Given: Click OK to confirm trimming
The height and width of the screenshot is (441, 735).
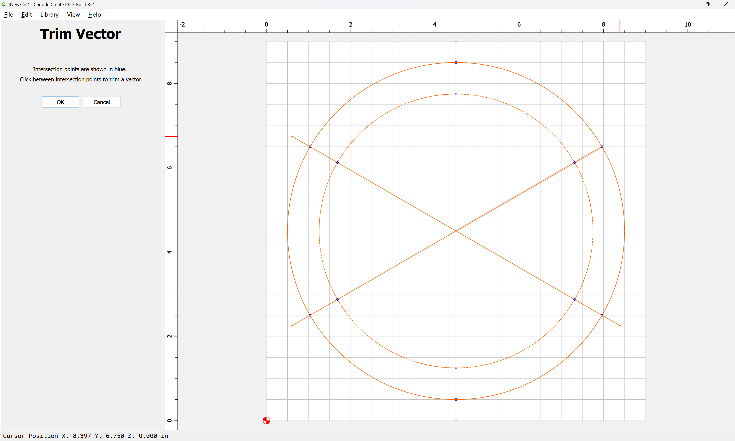Looking at the screenshot, I should pos(60,102).
